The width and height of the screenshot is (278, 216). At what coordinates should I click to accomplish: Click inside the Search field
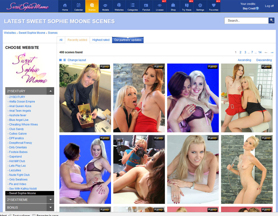point(246,20)
